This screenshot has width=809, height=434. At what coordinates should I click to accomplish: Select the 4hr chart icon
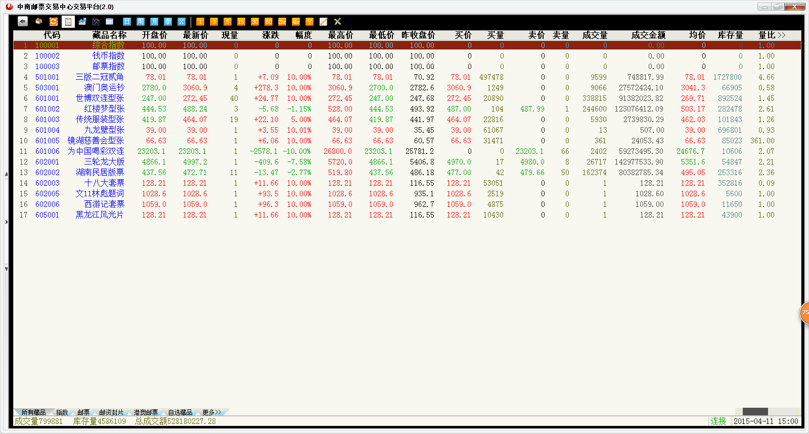pyautogui.click(x=296, y=22)
